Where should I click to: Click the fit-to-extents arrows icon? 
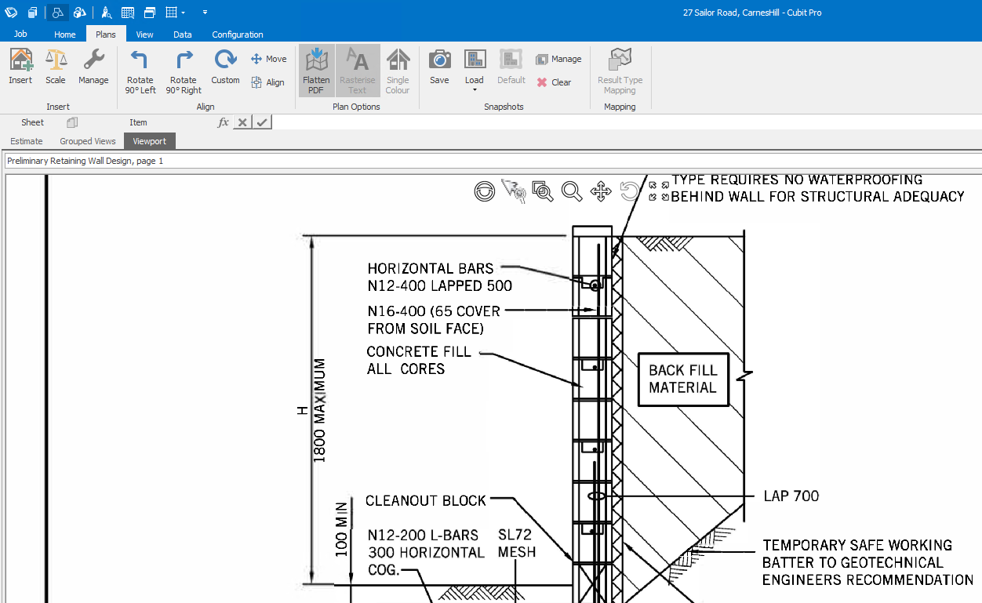(659, 191)
